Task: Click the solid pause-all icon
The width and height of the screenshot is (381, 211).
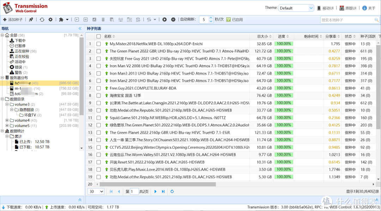Action: (x=173, y=20)
